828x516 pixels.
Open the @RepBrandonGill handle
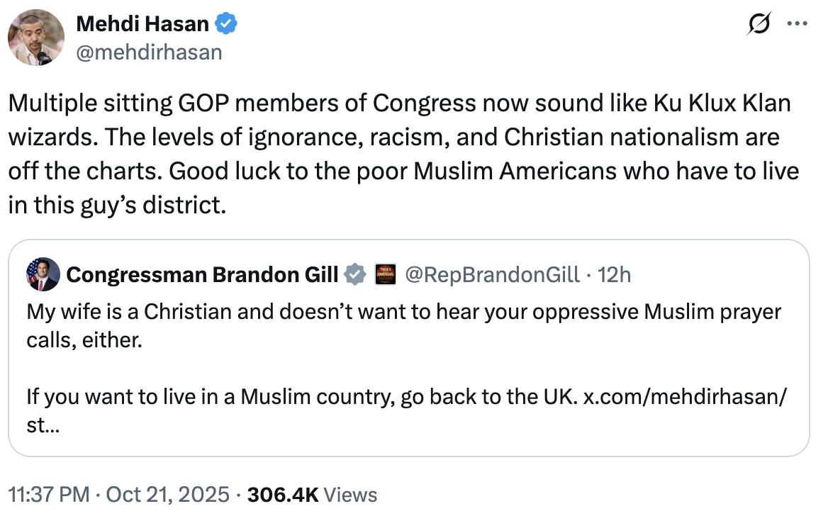point(492,274)
